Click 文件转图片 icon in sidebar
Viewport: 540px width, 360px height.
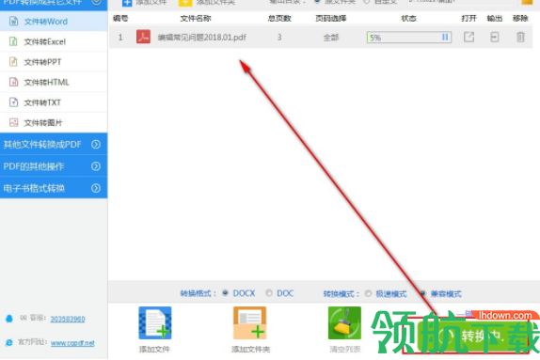(x=13, y=122)
